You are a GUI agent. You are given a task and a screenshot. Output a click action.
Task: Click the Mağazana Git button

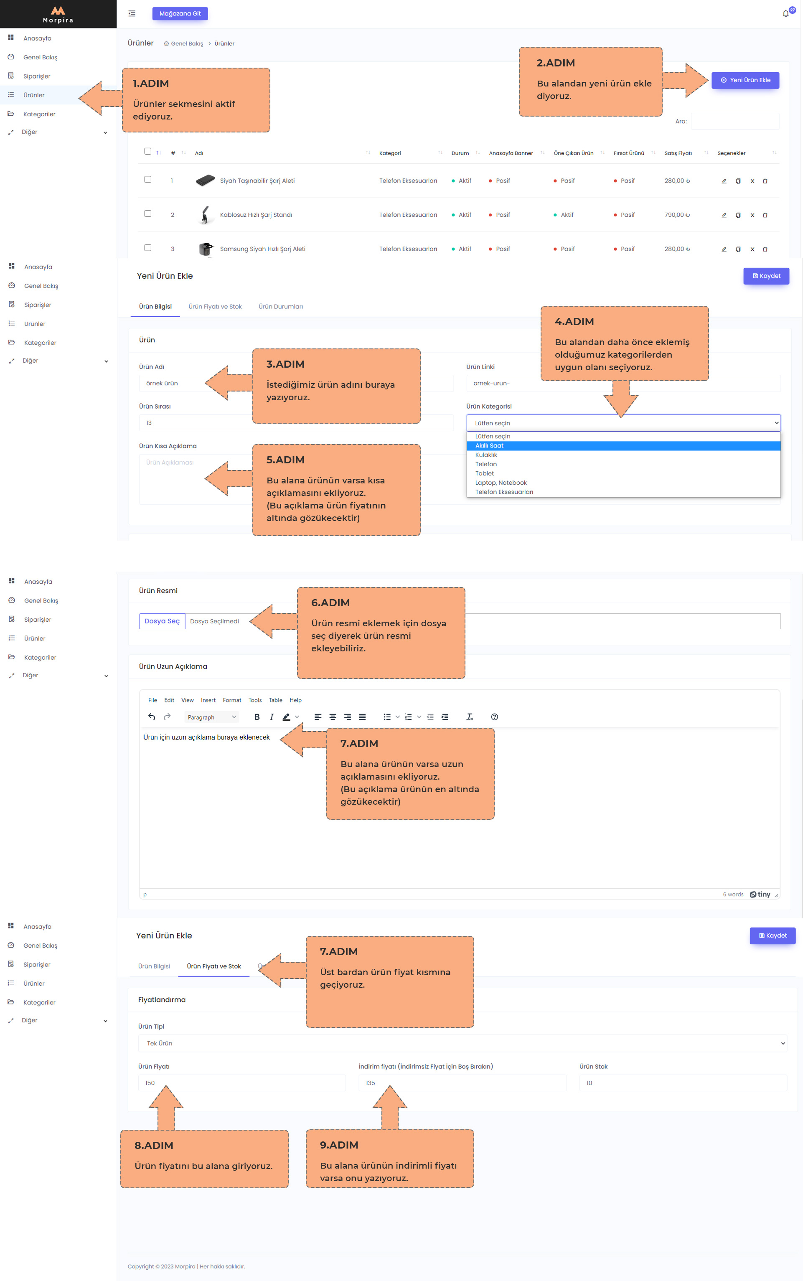(180, 14)
